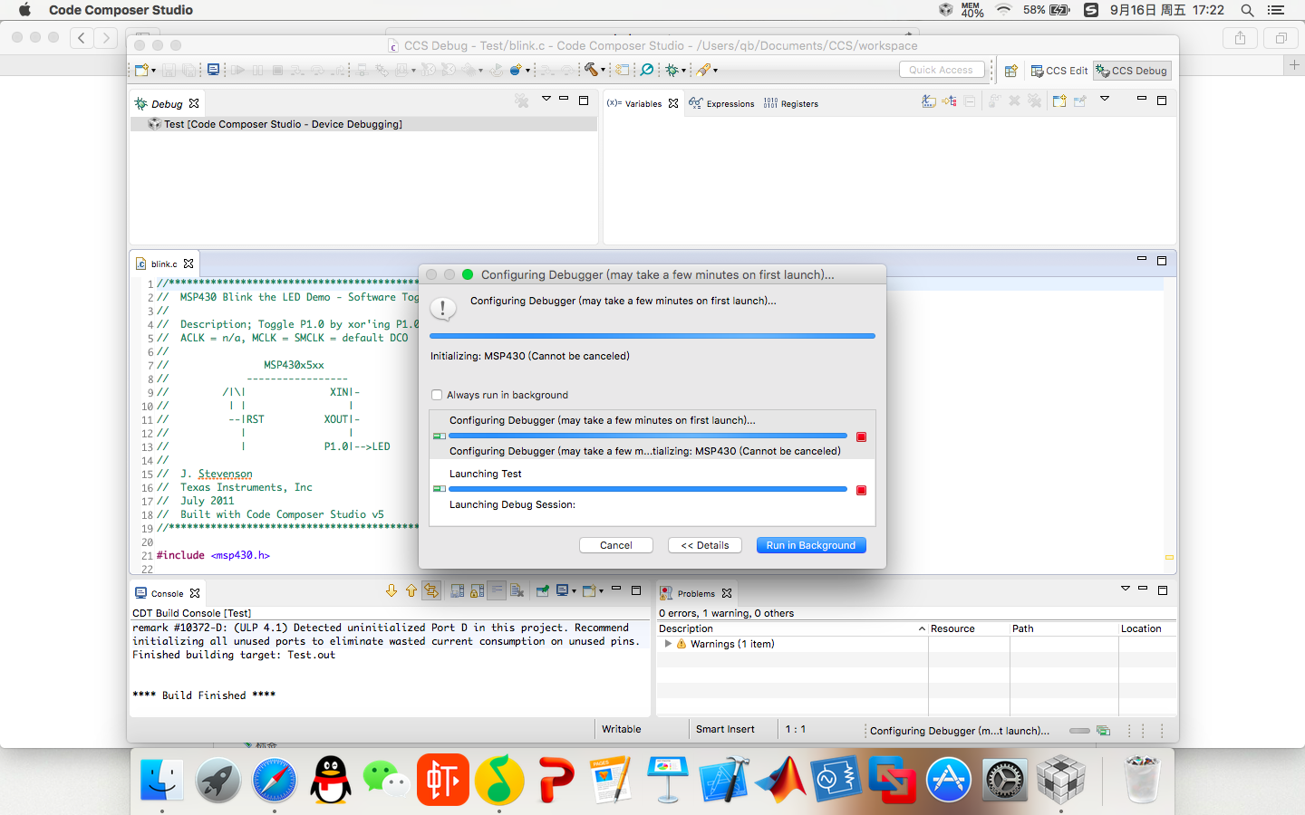This screenshot has width=1305, height=815.
Task: Click the hammer Build icon in toolbar
Action: tap(591, 70)
